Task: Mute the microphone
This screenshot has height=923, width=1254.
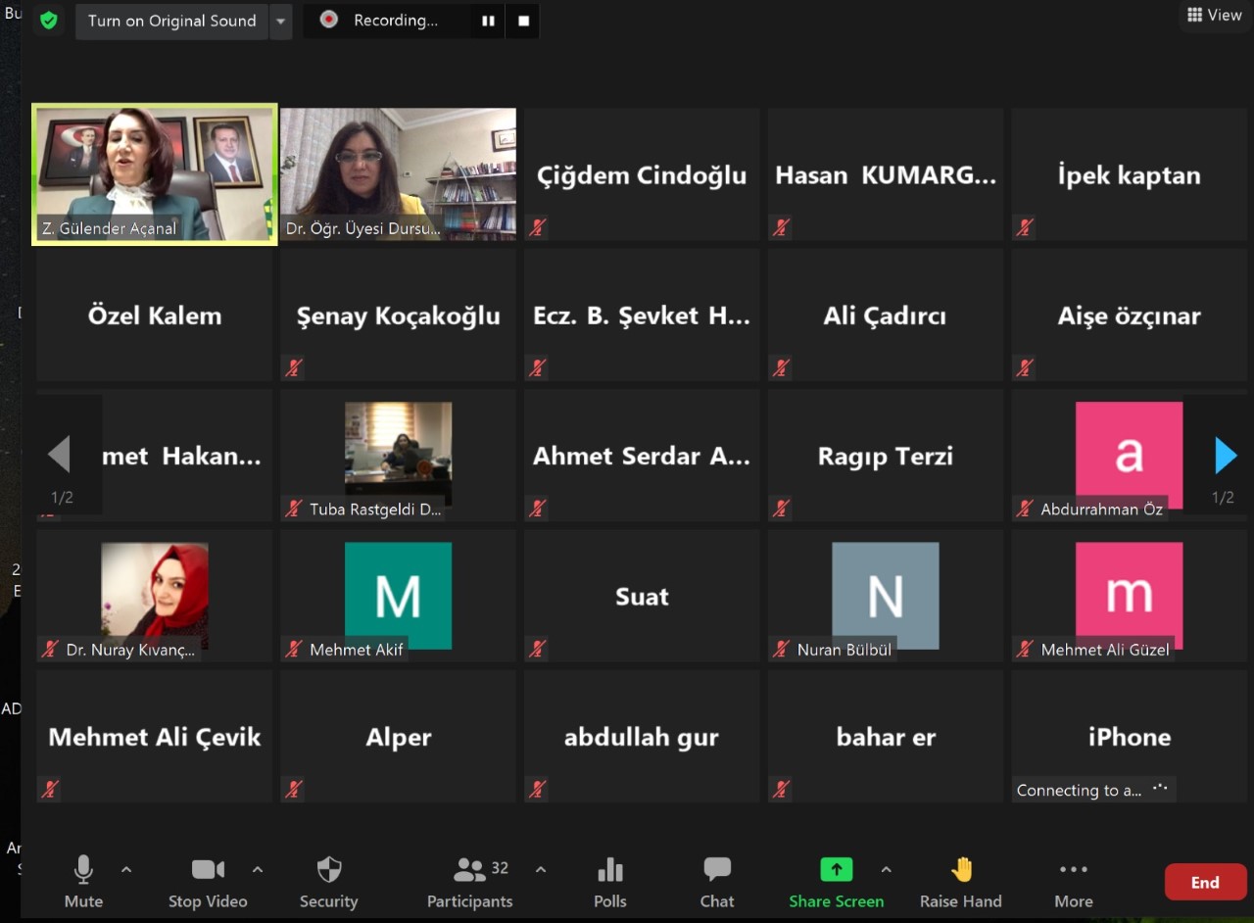Action: [x=83, y=881]
